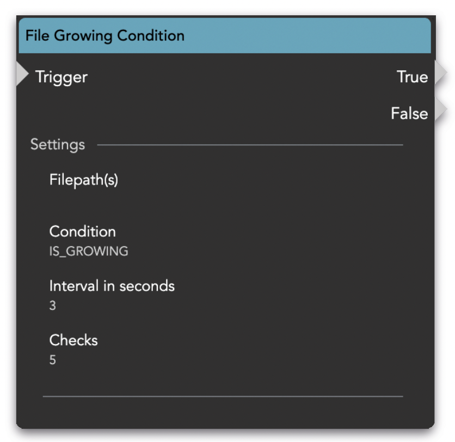Click the bottom divider line of the node
Viewport: 455px width, 442px height.
coord(223,396)
